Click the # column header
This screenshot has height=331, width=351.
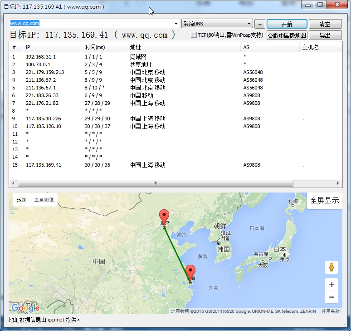click(x=16, y=47)
